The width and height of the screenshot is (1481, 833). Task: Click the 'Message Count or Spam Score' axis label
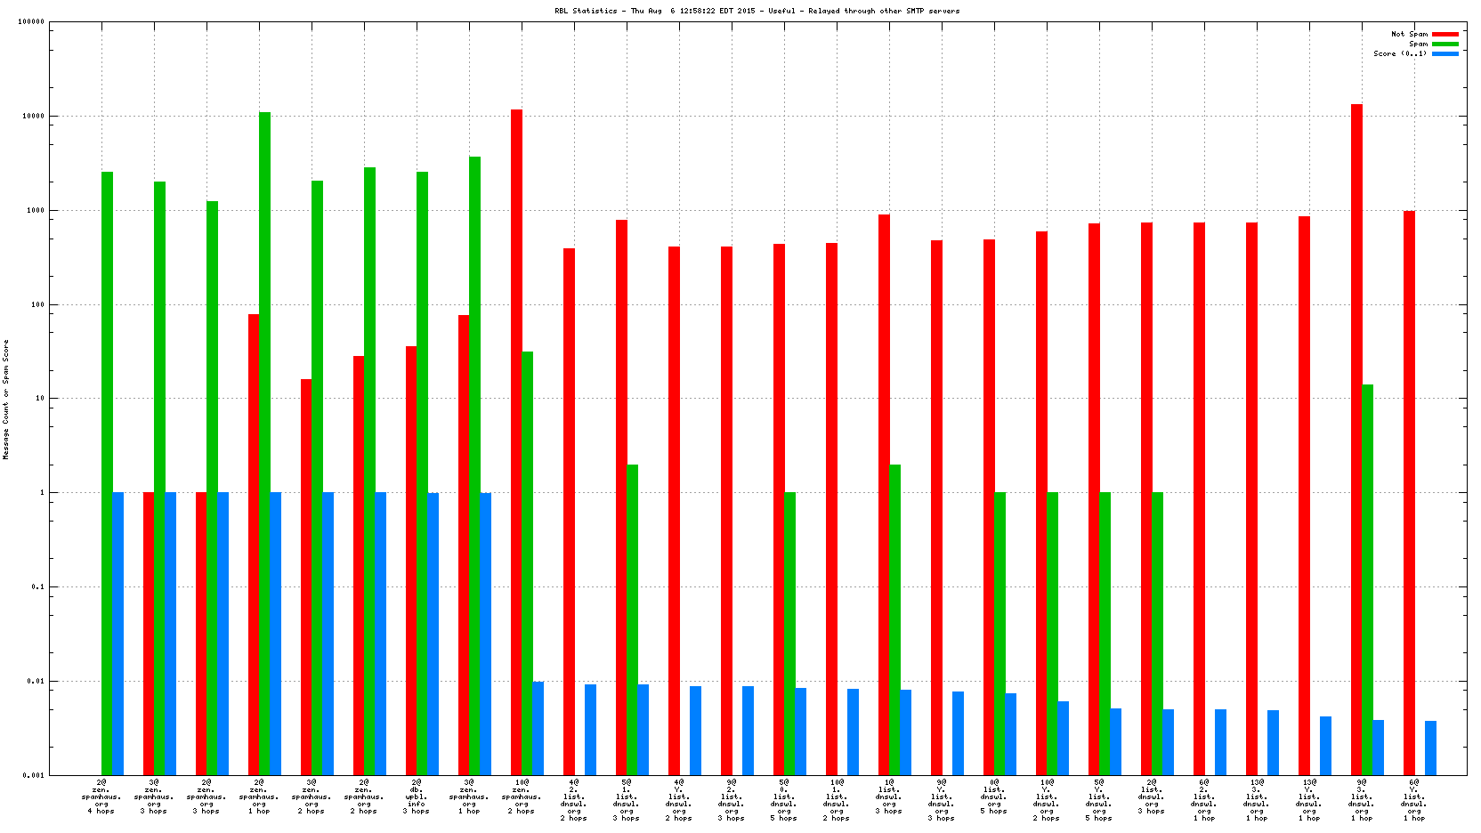5,399
